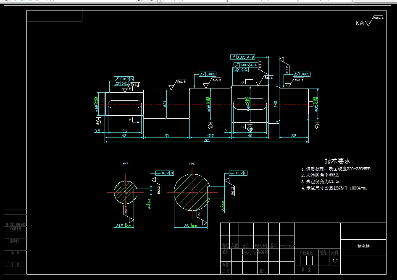Click the 设计 title block cell
Viewport: 397px width, 280px height.
pos(225,252)
